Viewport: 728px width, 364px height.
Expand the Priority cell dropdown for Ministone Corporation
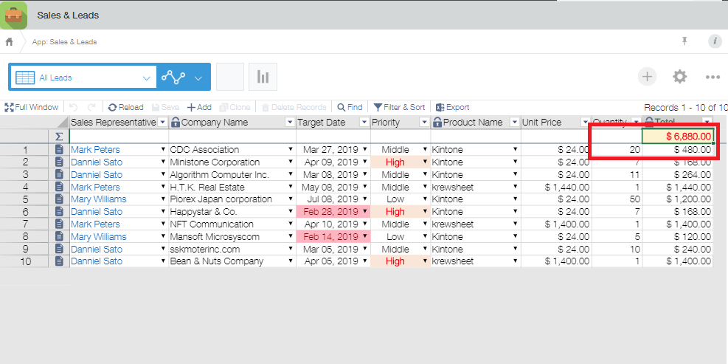pyautogui.click(x=425, y=162)
